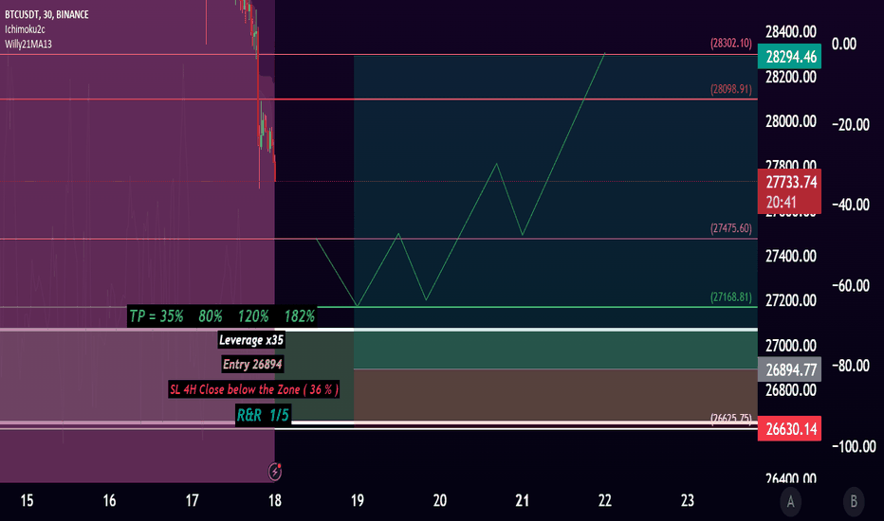Click the 26894.77 gray price label
This screenshot has width=884, height=521.
[789, 369]
